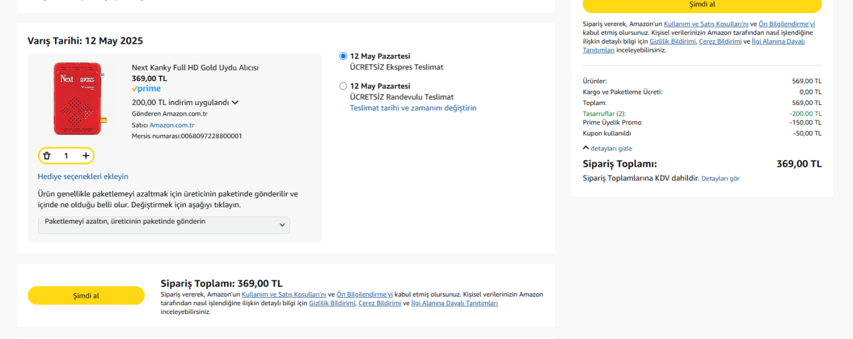Open Gizlilik Bildirimi link in sidebar
Image resolution: width=853 pixels, height=339 pixels.
click(x=673, y=41)
